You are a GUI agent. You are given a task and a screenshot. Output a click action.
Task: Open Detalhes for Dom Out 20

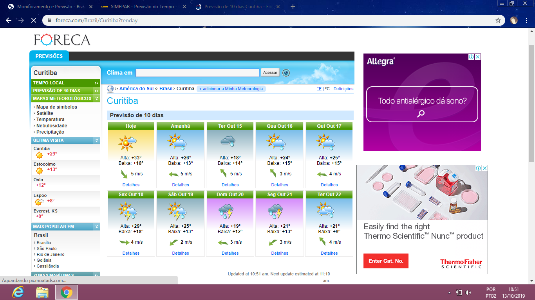[x=230, y=253]
